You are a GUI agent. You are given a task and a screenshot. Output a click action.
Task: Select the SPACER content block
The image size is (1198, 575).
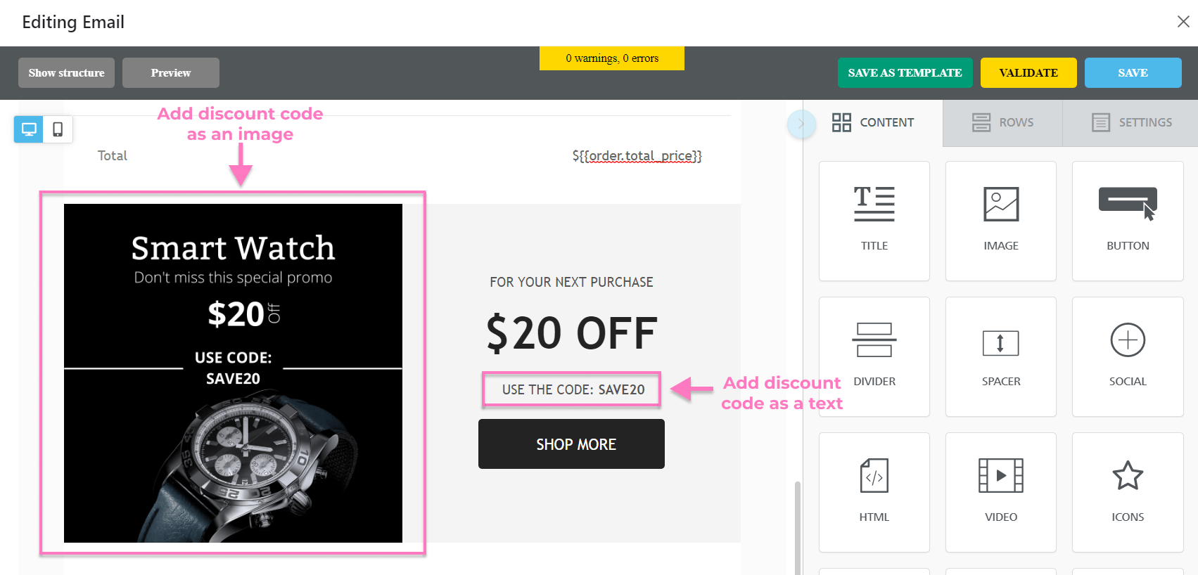[x=1000, y=355]
